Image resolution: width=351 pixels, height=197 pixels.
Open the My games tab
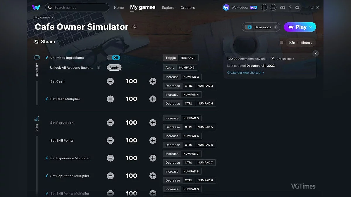(x=143, y=7)
